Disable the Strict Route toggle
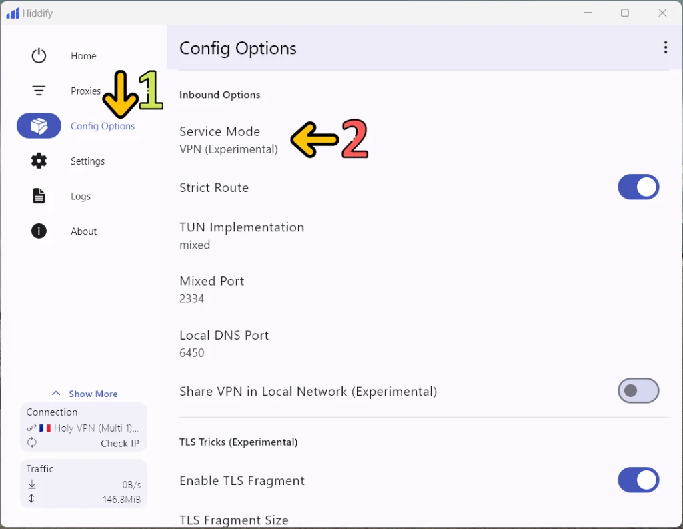 (x=638, y=187)
